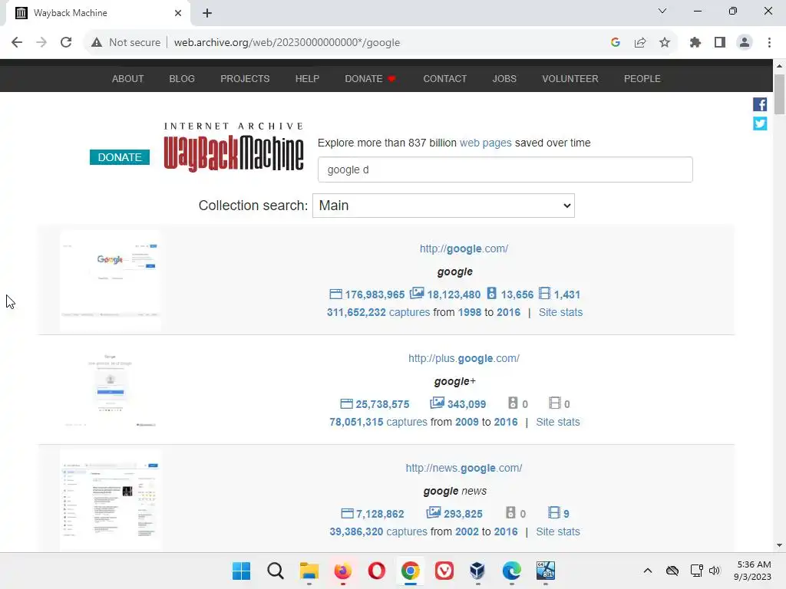
Task: Click the teal DONATE button
Action: 120,157
